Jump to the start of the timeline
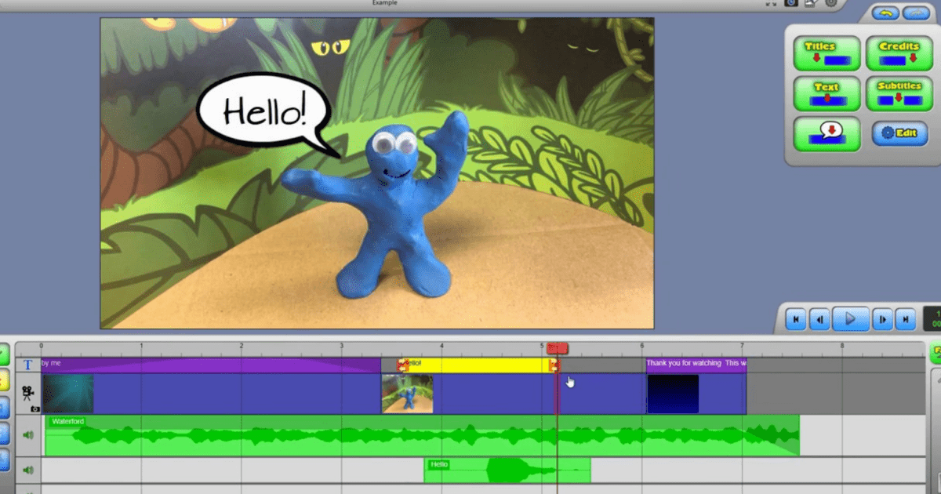941x494 pixels. [x=796, y=319]
